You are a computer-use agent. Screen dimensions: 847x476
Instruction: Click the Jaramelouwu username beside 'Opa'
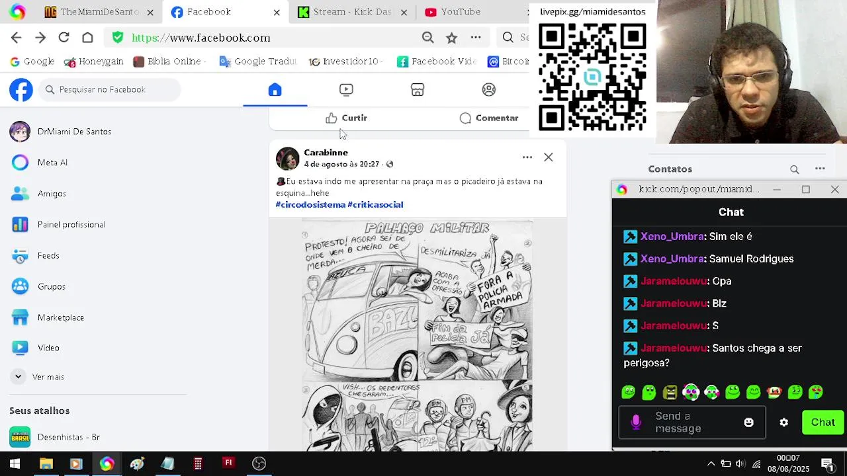[674, 282]
